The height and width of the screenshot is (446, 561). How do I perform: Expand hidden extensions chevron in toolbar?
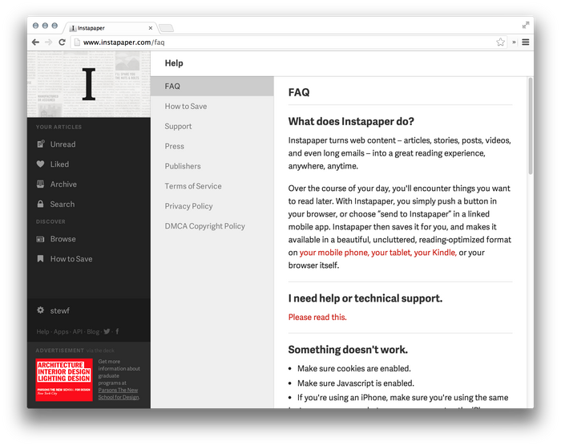point(514,42)
